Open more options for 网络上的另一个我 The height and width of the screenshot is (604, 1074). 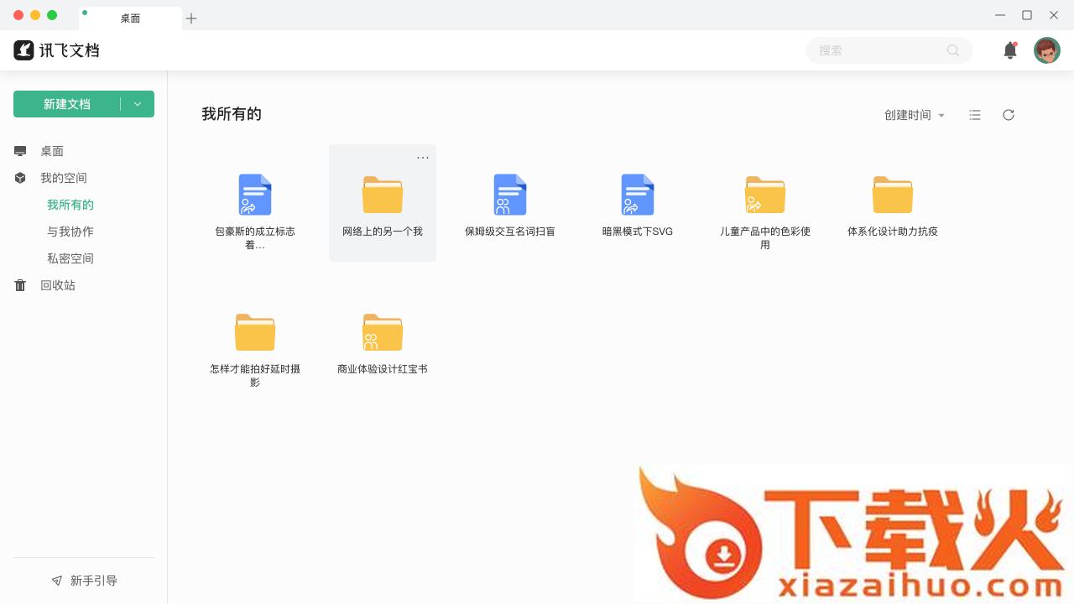coord(423,157)
